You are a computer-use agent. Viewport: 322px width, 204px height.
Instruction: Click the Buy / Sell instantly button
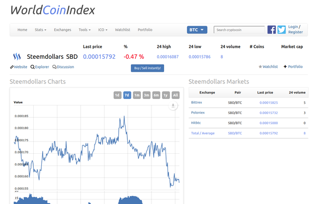pyautogui.click(x=147, y=68)
